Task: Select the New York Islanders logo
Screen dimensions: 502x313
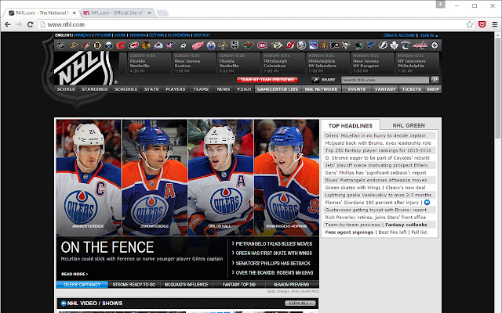Action: coord(301,45)
